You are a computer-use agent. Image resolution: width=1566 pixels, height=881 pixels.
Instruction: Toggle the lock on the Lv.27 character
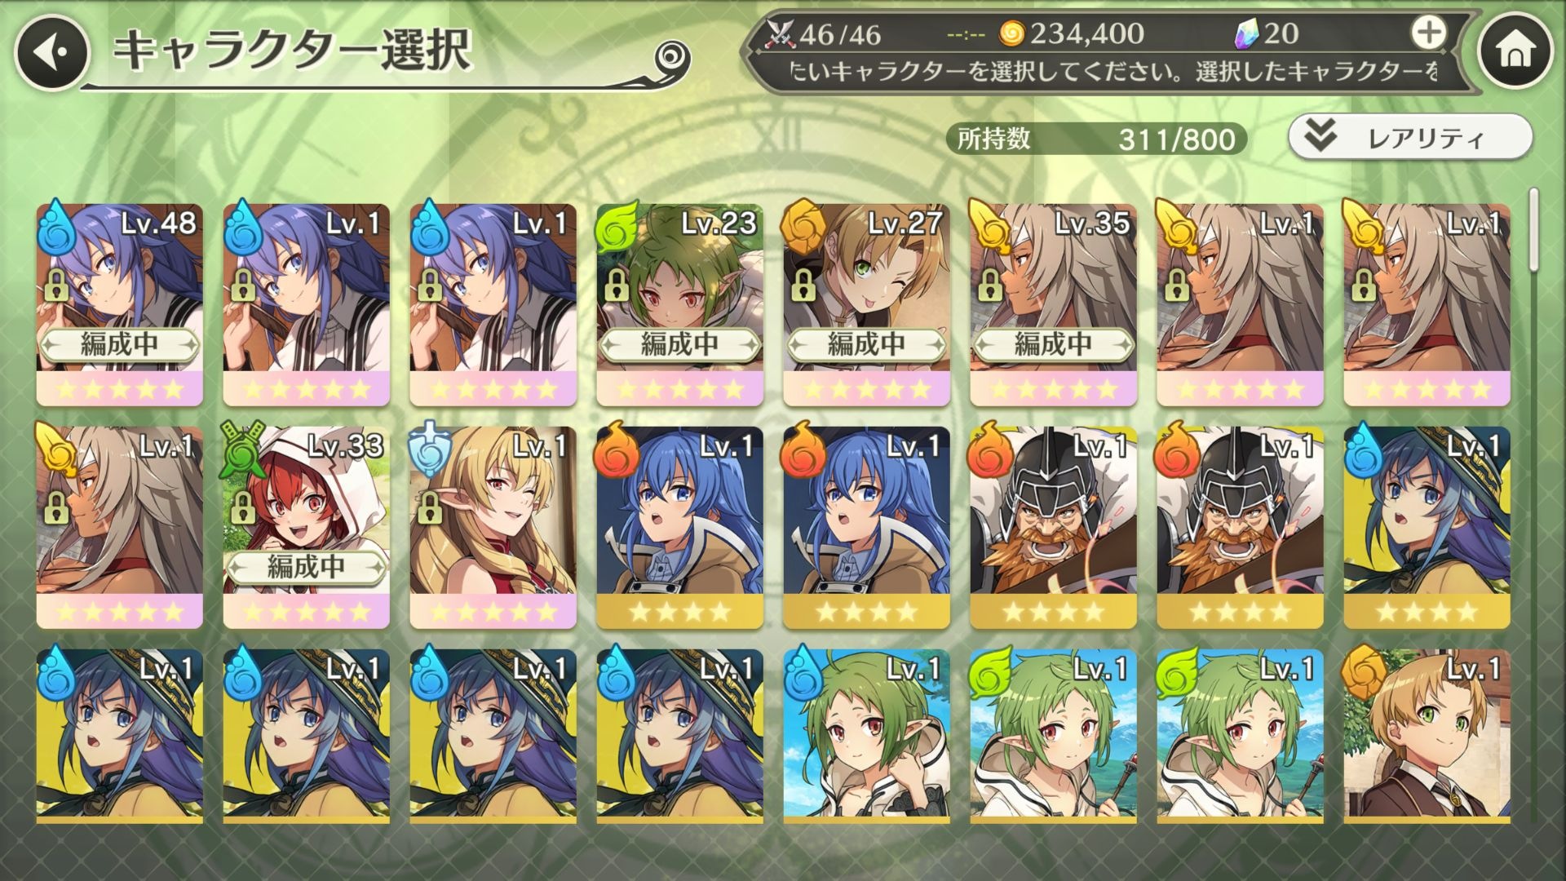tap(803, 286)
